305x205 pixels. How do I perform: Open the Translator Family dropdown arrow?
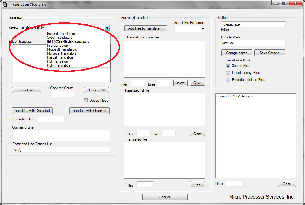pyautogui.click(x=107, y=28)
